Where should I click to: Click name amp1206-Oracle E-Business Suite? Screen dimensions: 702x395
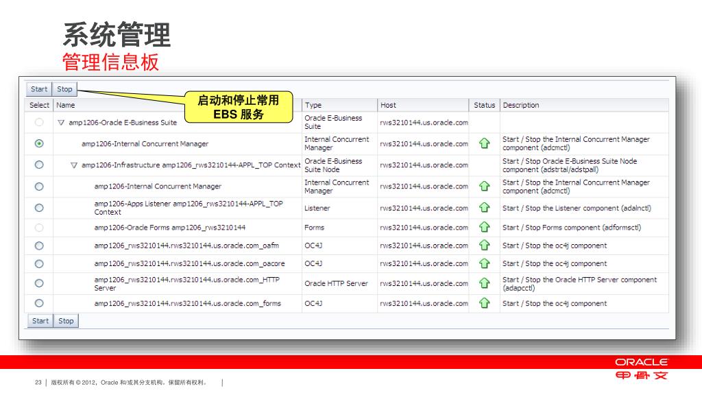123,122
